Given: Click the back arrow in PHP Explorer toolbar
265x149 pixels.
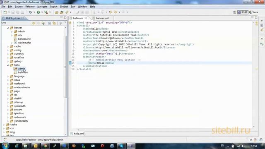Looking at the screenshot, I should [34, 23].
